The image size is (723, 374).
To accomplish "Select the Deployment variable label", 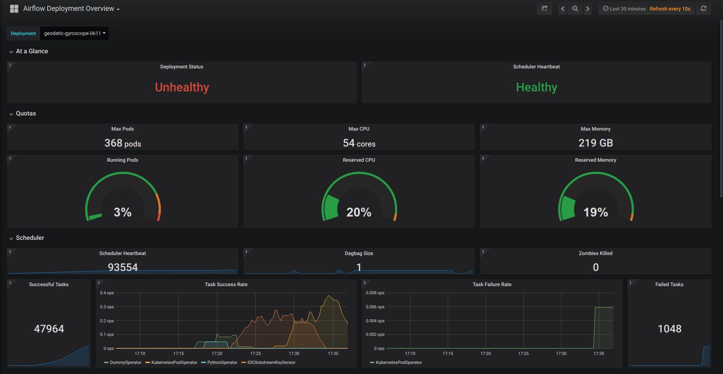I will click(23, 33).
